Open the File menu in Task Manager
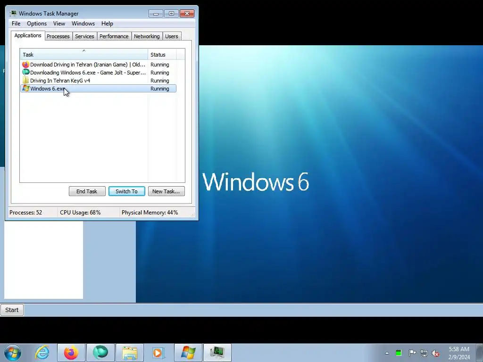The width and height of the screenshot is (483, 362). 16,24
